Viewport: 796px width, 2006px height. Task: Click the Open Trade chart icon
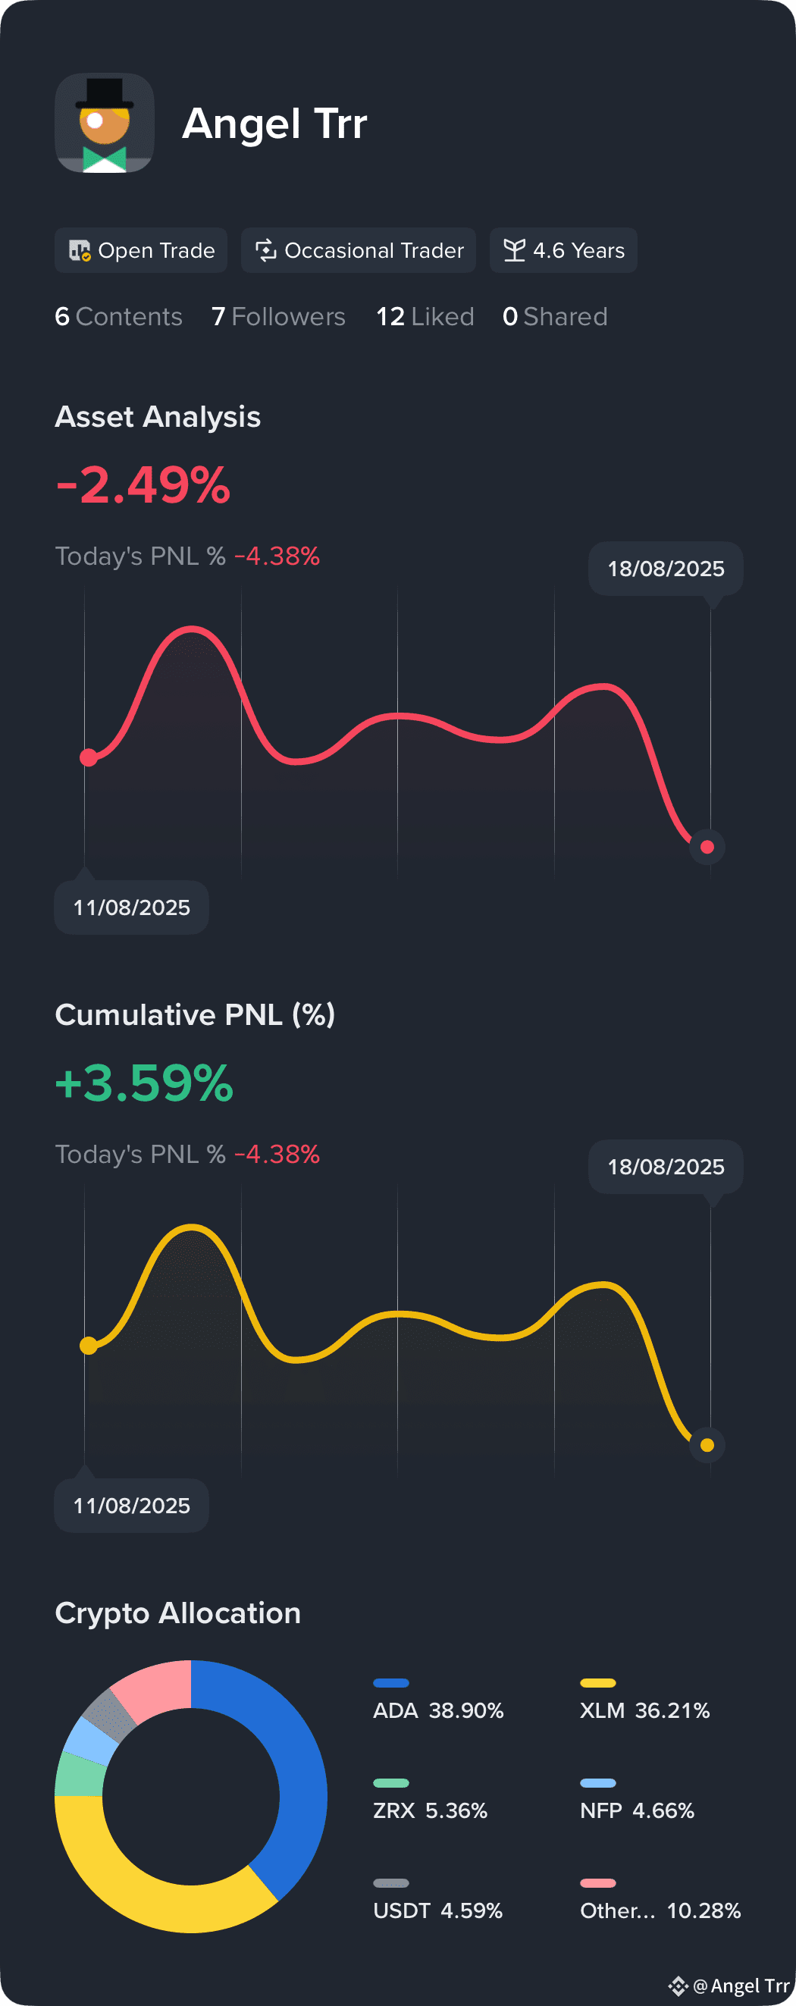pyautogui.click(x=80, y=250)
